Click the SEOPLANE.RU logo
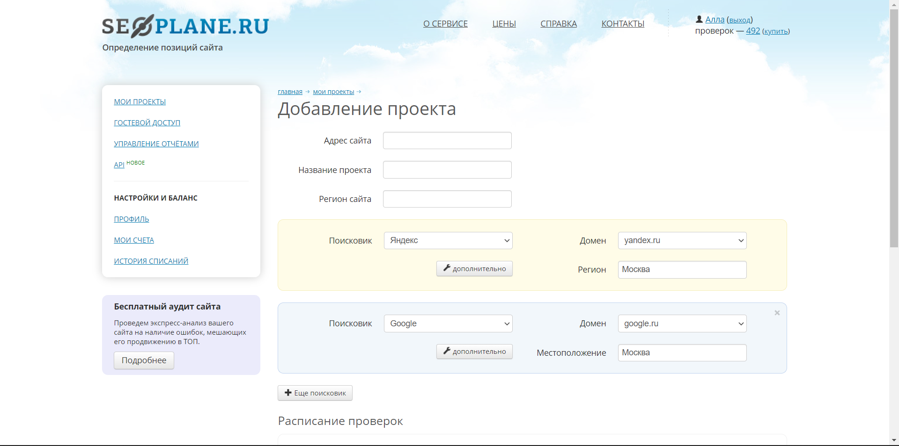Viewport: 899px width, 446px height. click(x=185, y=26)
